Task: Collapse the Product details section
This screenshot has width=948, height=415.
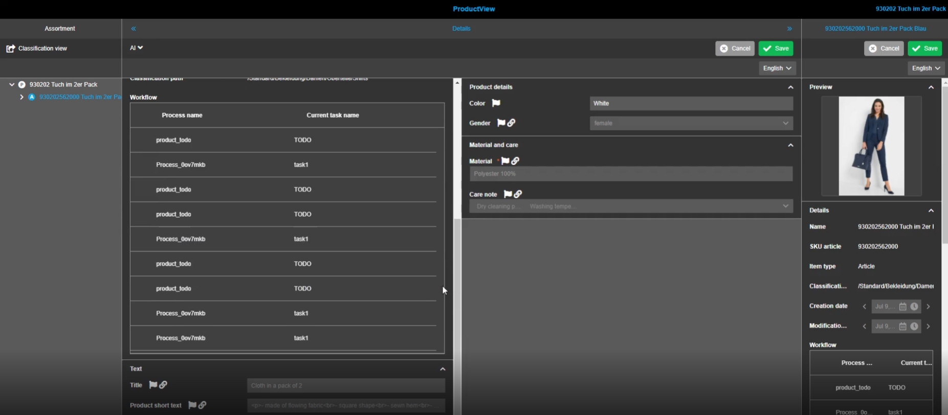Action: [x=790, y=87]
